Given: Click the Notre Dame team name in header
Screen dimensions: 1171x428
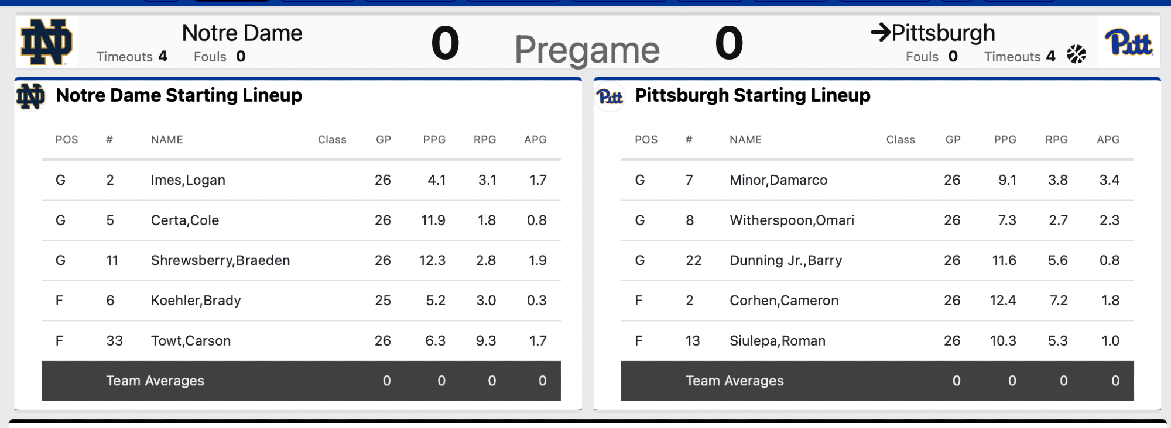Looking at the screenshot, I should (242, 33).
